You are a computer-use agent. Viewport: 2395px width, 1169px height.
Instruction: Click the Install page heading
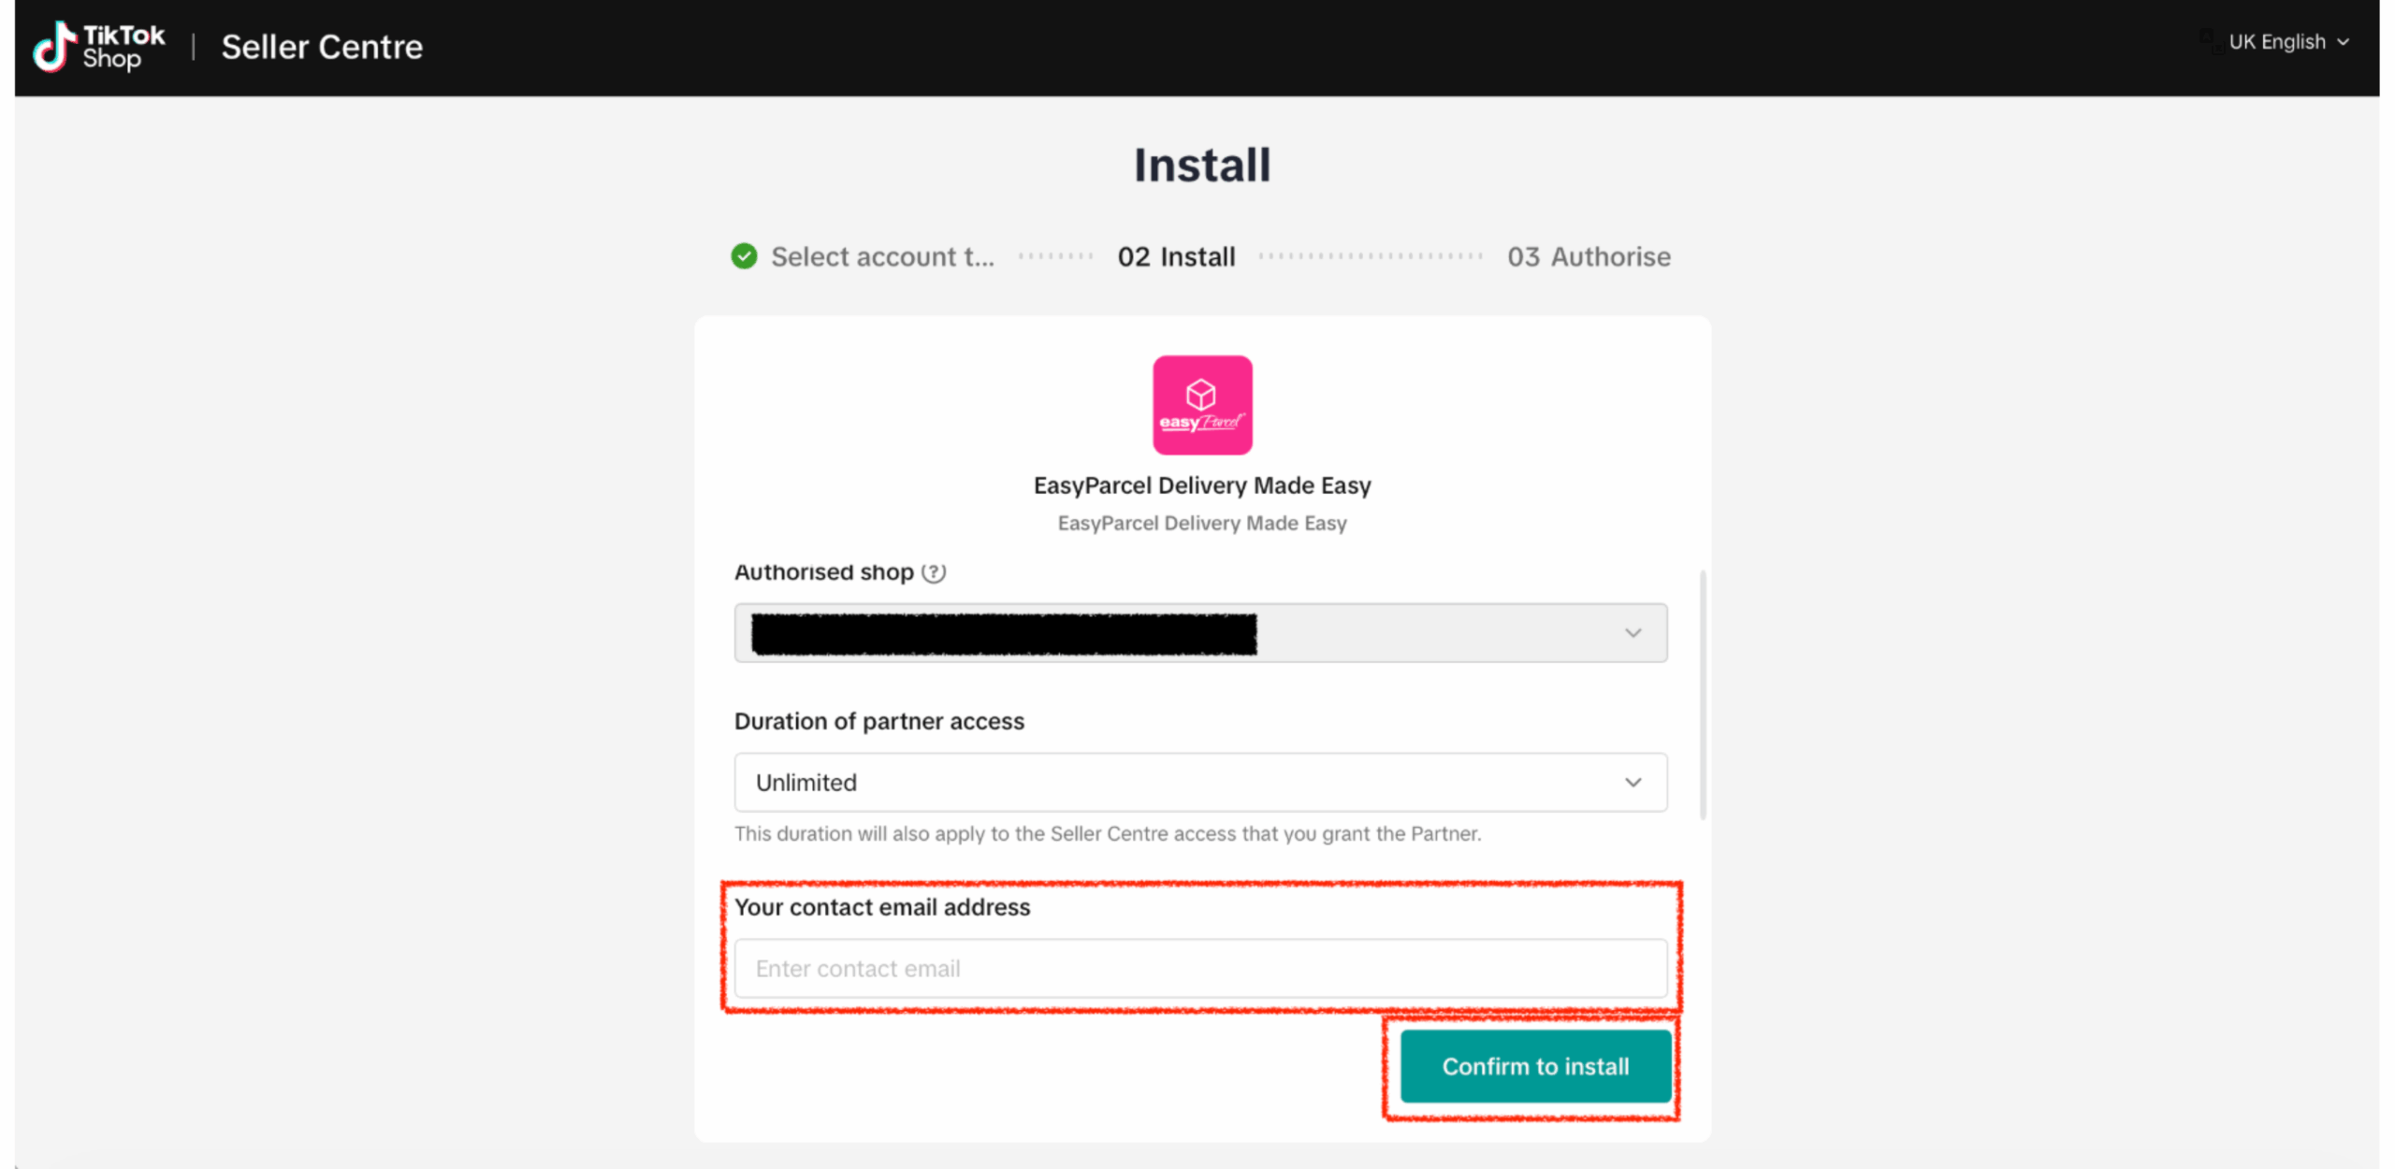coord(1201,166)
